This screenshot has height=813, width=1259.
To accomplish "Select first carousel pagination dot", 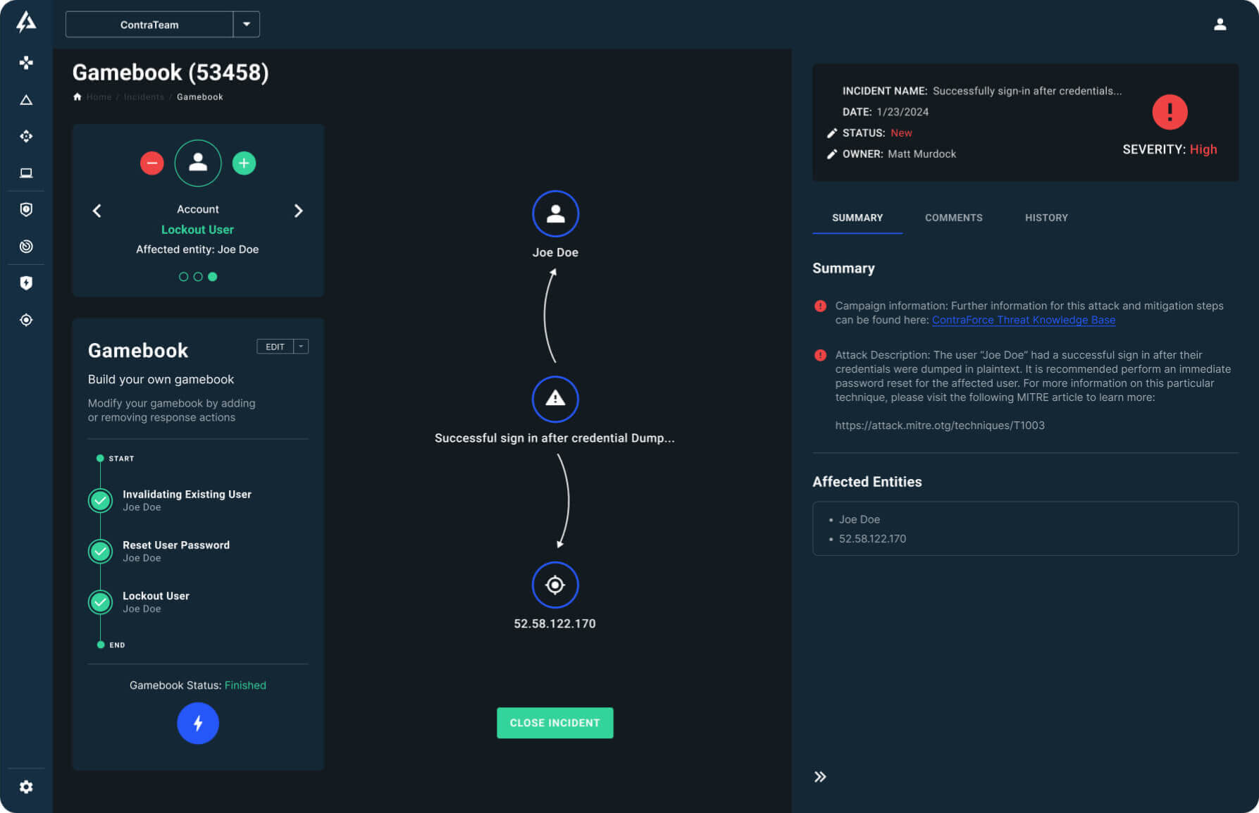I will point(183,277).
